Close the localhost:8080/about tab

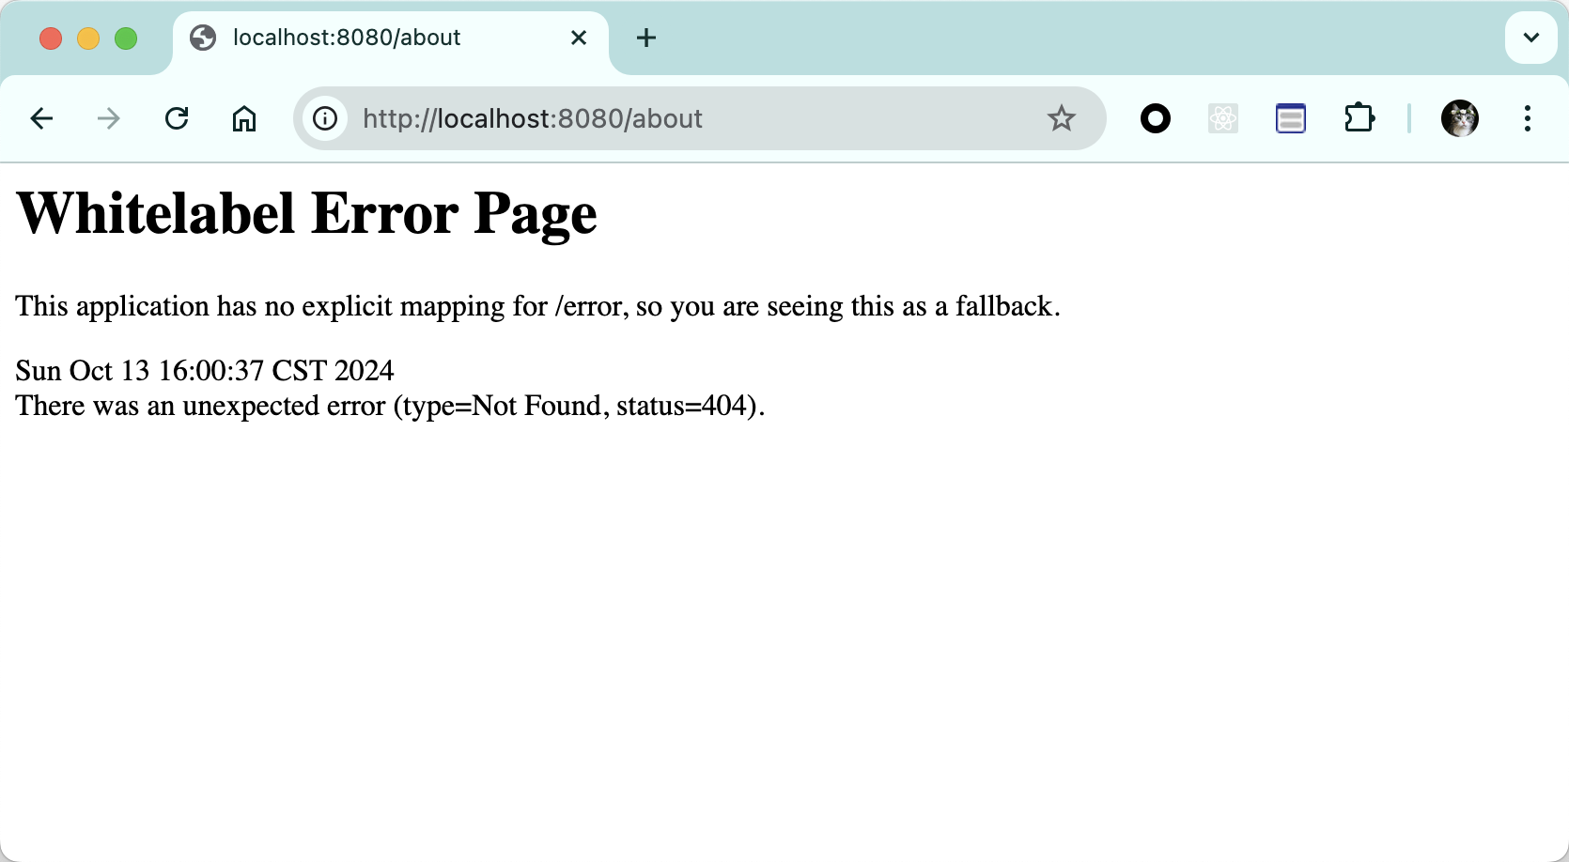[x=579, y=38]
